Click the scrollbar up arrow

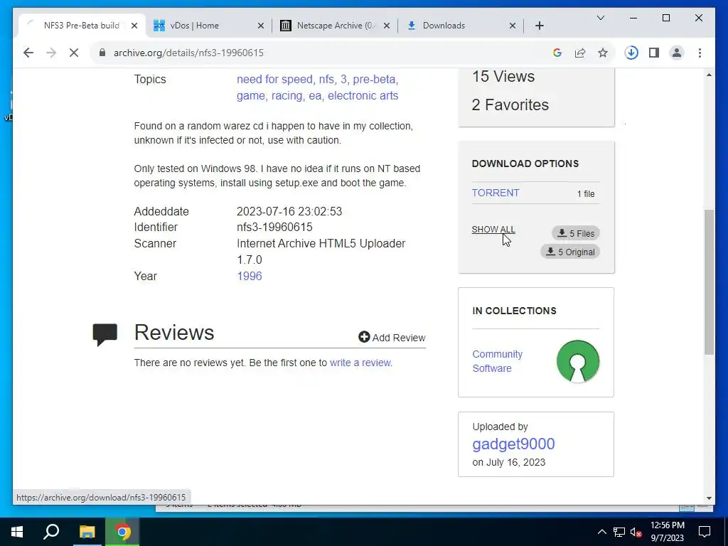(x=709, y=75)
